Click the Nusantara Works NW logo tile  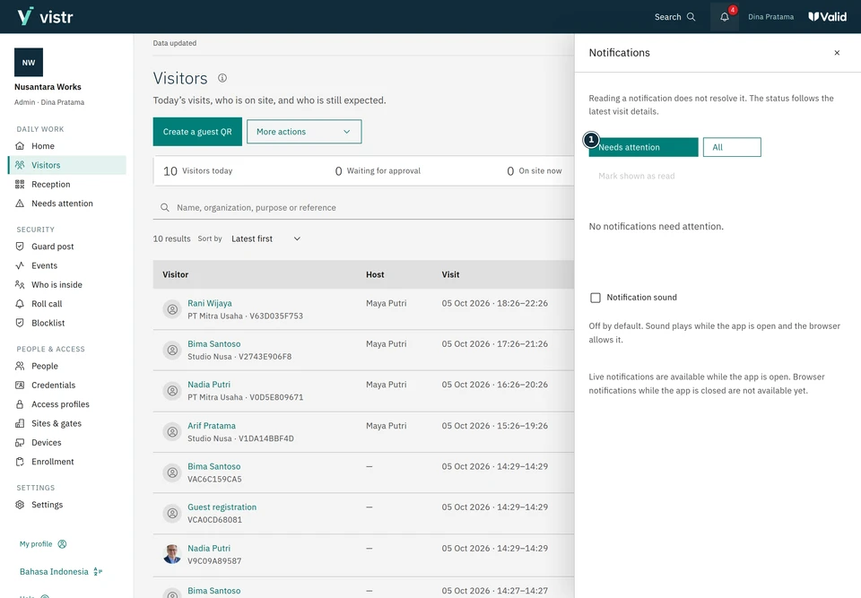click(29, 63)
